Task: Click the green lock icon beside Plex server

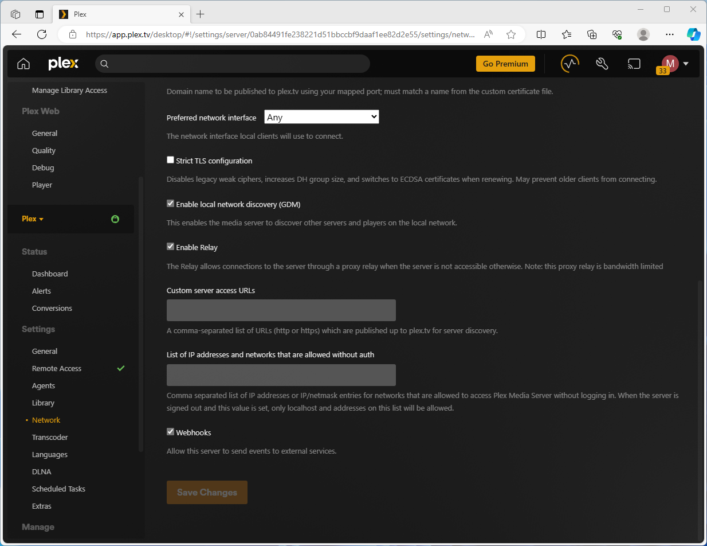Action: coord(115,219)
